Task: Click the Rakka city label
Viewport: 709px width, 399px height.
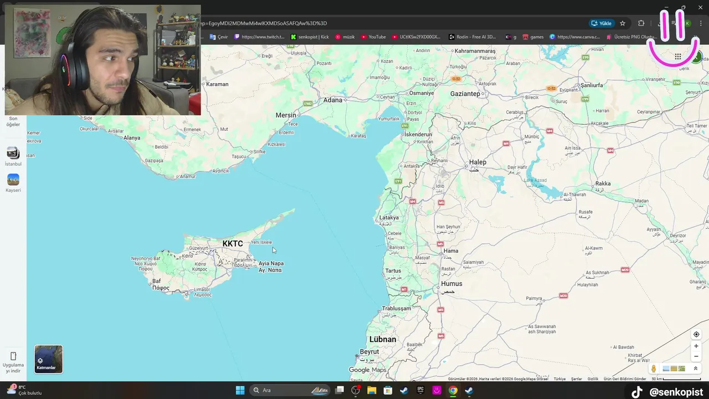Action: coord(603,184)
